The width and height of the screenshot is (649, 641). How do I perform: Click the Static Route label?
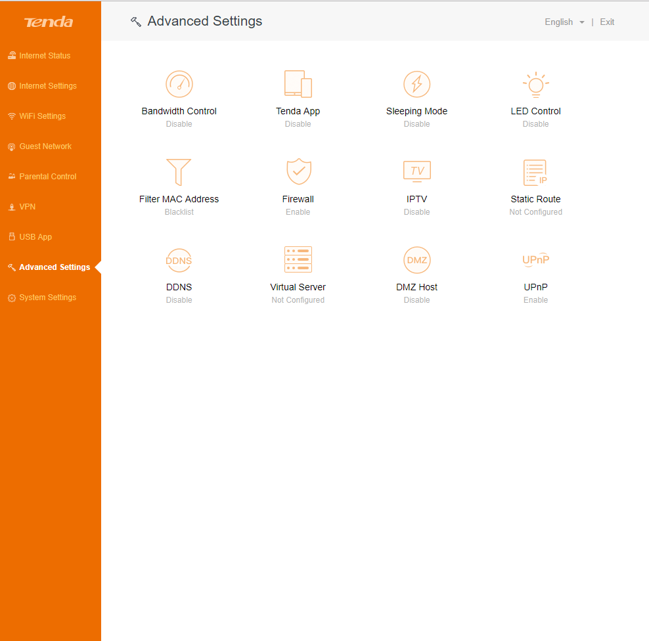pyautogui.click(x=535, y=199)
